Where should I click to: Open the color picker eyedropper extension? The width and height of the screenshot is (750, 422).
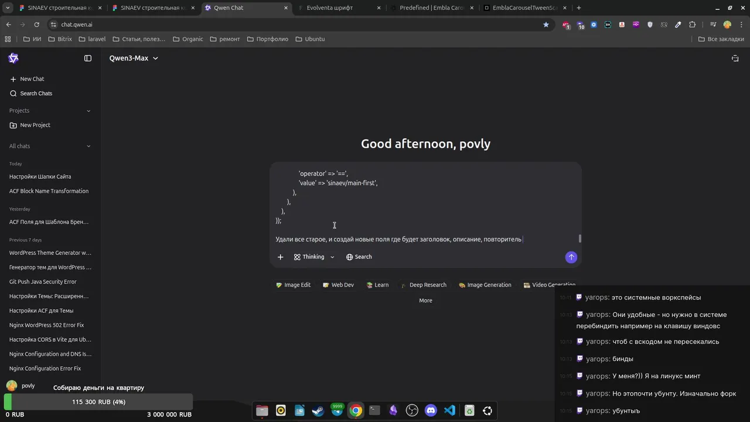(678, 25)
